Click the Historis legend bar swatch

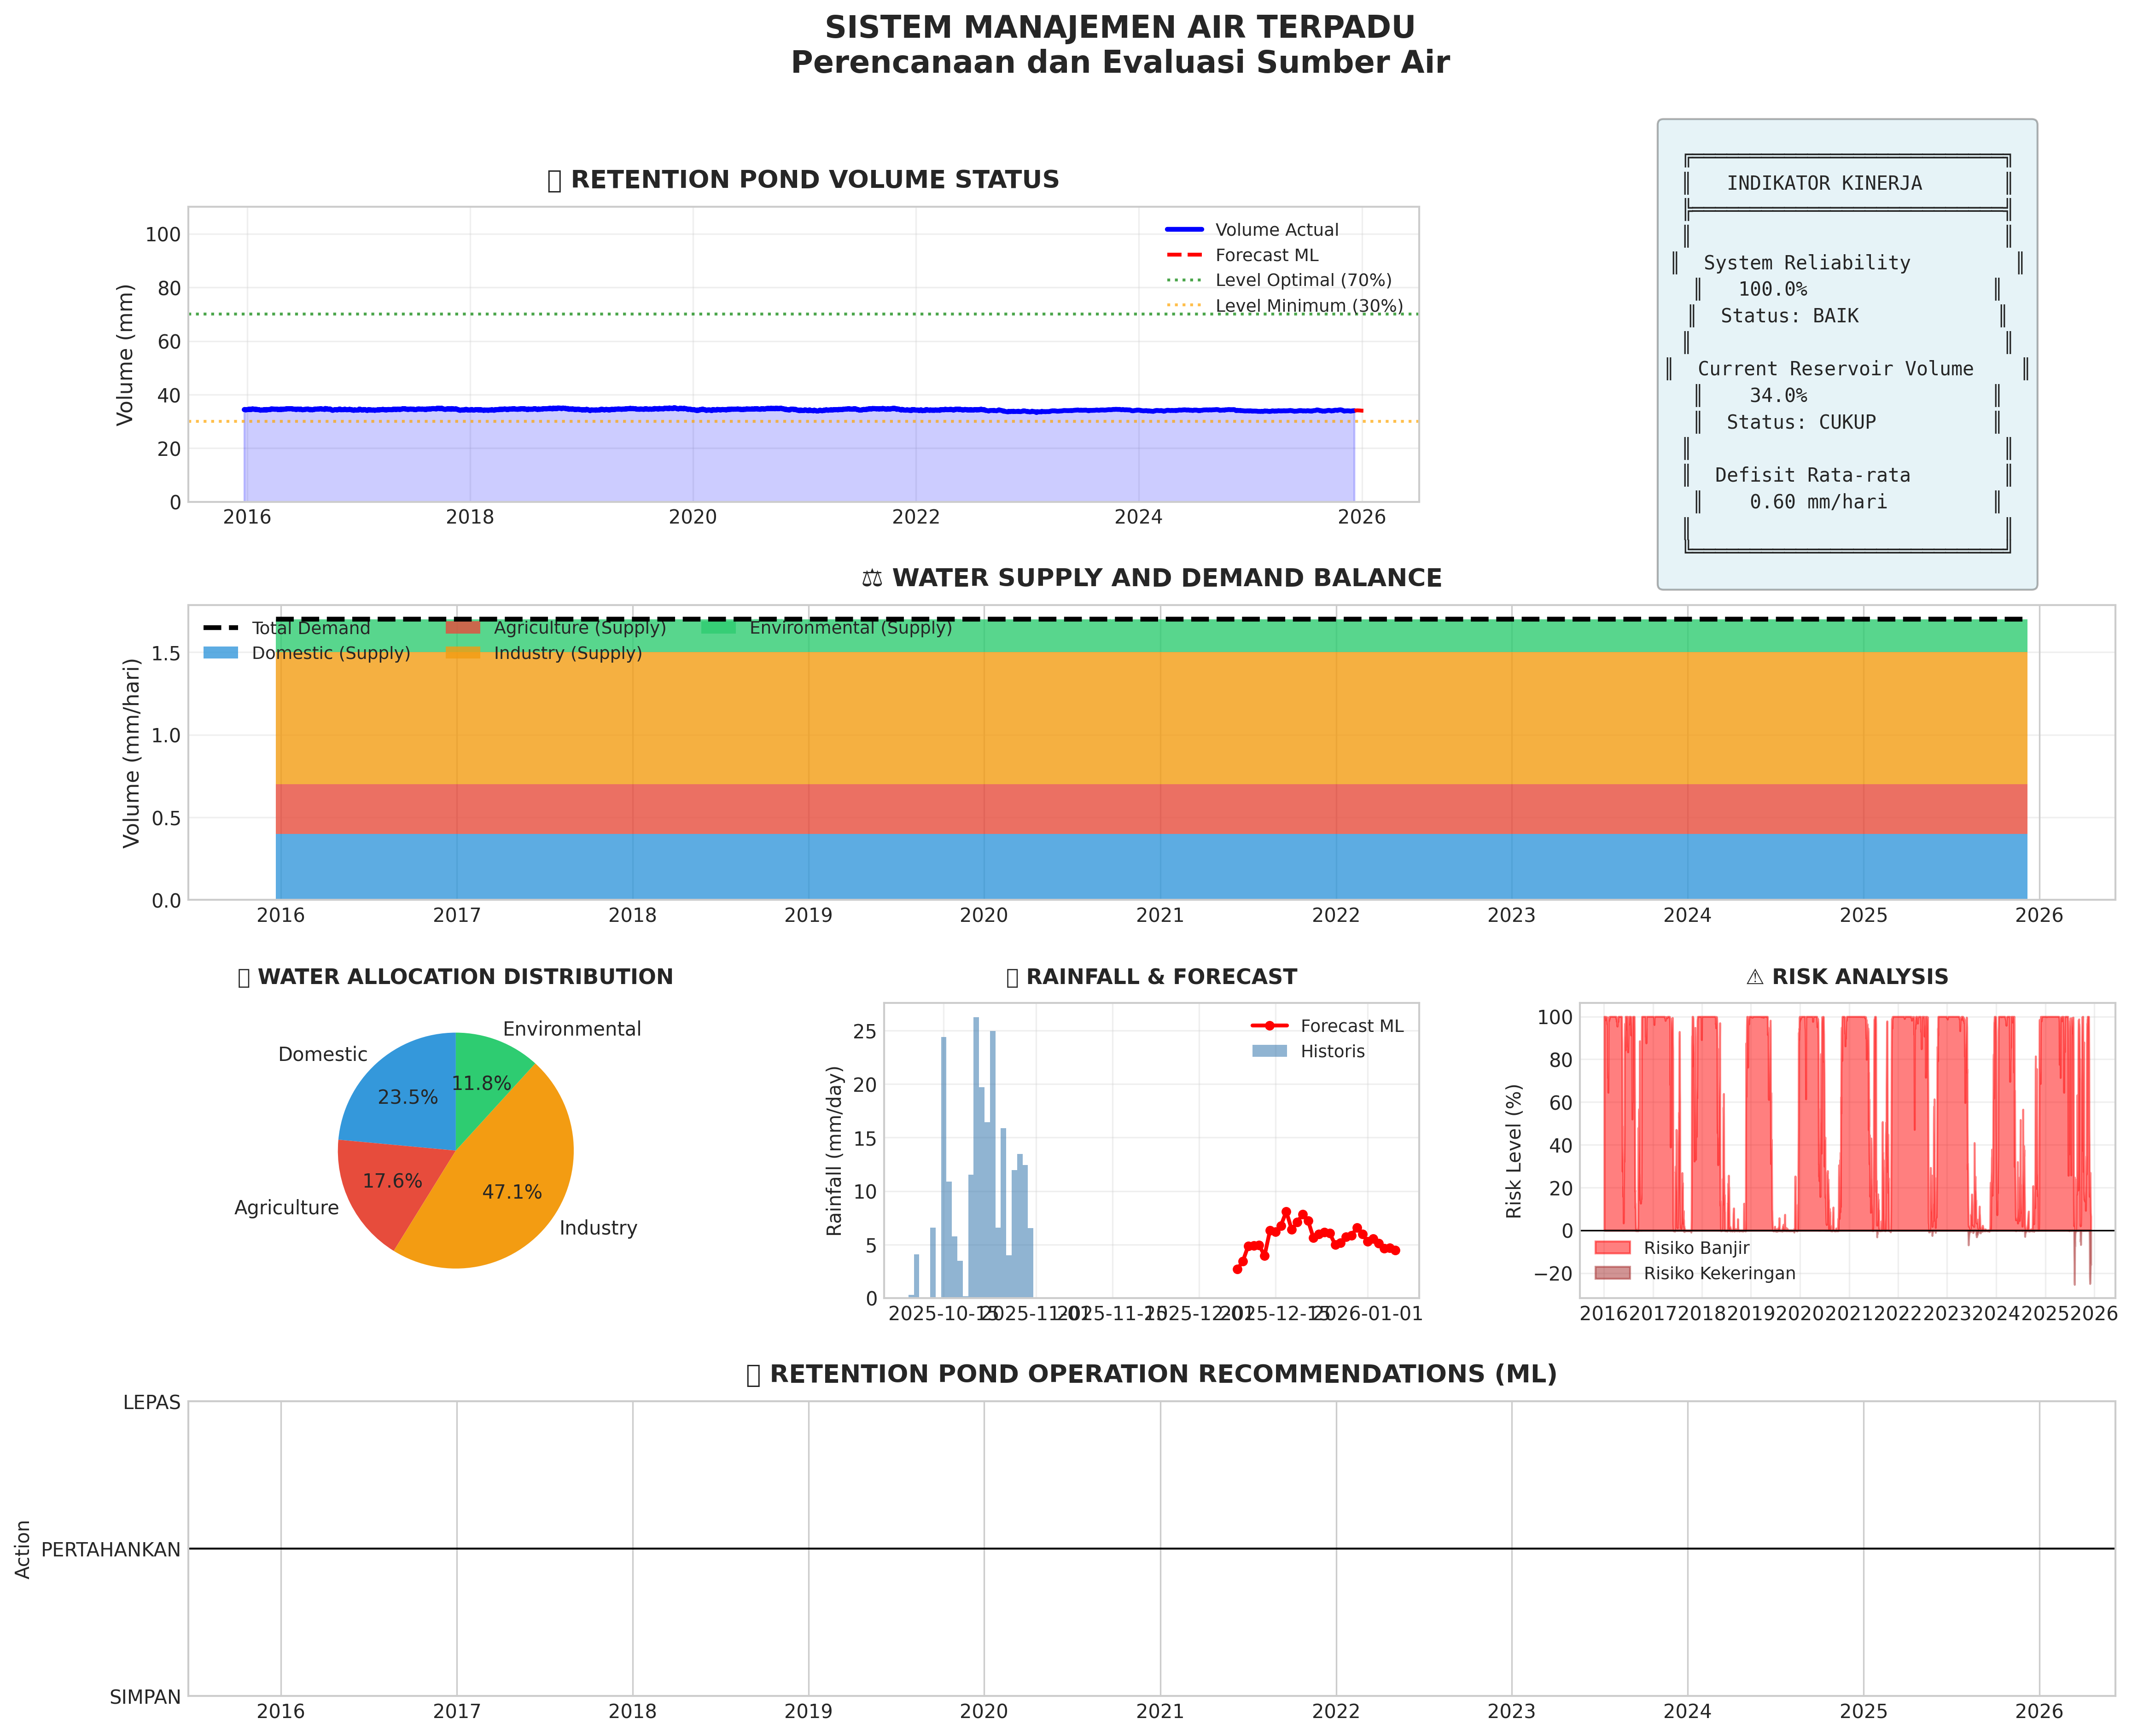pyautogui.click(x=1269, y=1051)
